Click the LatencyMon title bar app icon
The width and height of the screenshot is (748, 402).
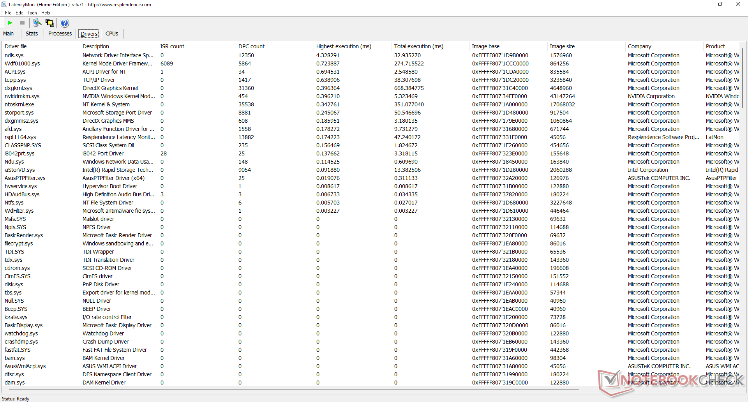click(x=4, y=4)
